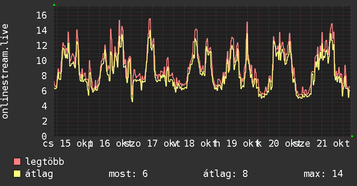The width and height of the screenshot is (357, 186).
Task: Click the y-axis label 10
Action: (x=42, y=61)
